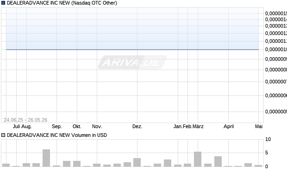Click the blue DEALERADVANCE price legend square
This screenshot has height=171, width=287.
tap(3, 3)
